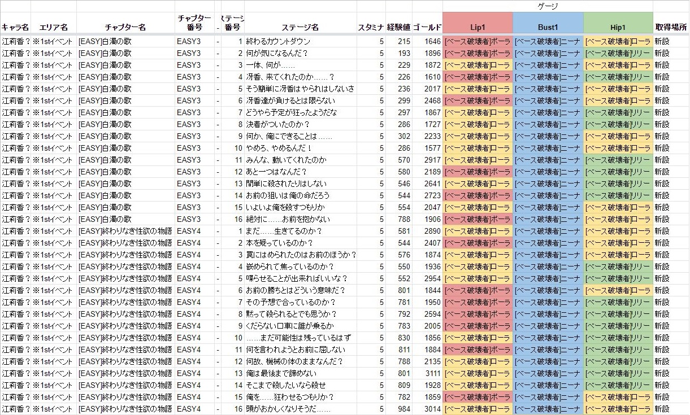Image resolution: width=690 pixels, height=415 pixels.
Task: Select the ゲージ merged header cell
Action: (x=548, y=6)
